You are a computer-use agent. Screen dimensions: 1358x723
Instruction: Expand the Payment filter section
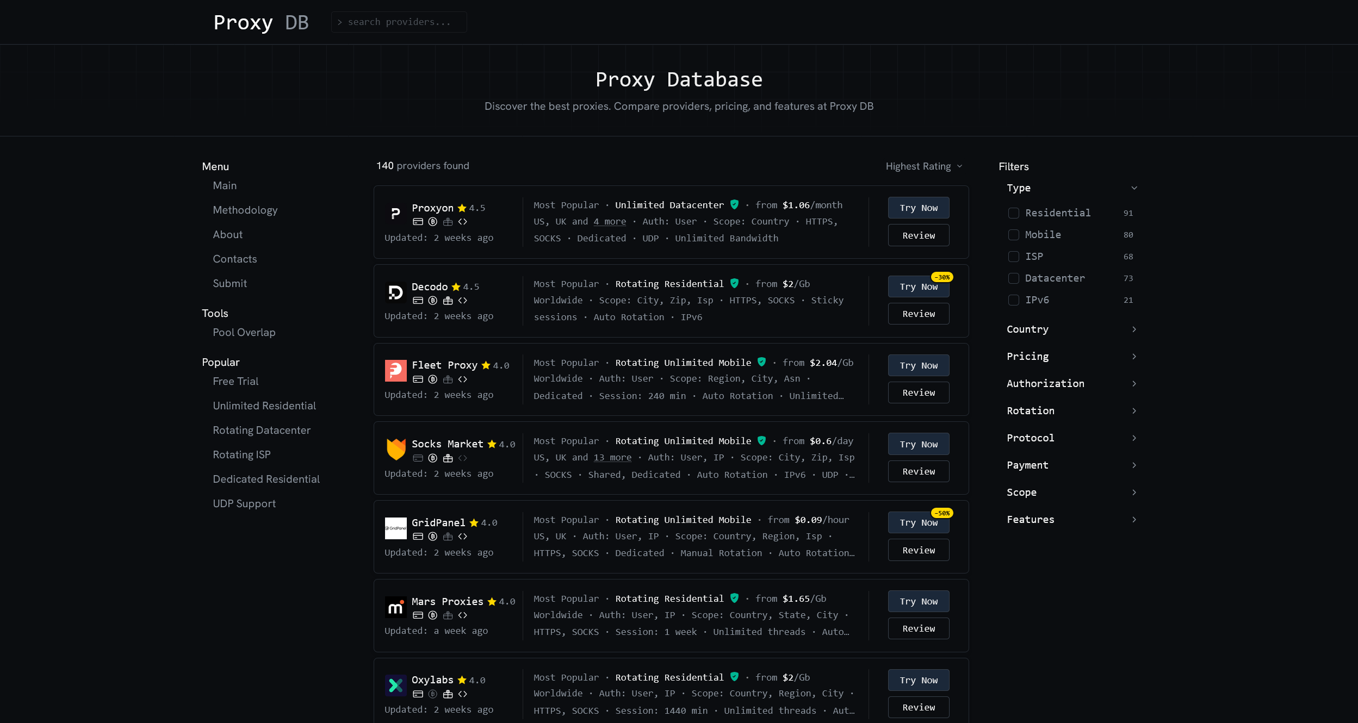[1072, 465]
